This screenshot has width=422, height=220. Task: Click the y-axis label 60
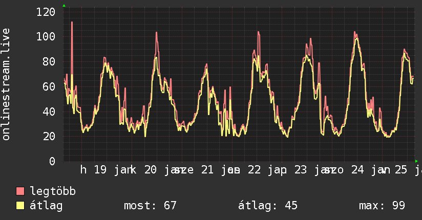click(x=49, y=86)
